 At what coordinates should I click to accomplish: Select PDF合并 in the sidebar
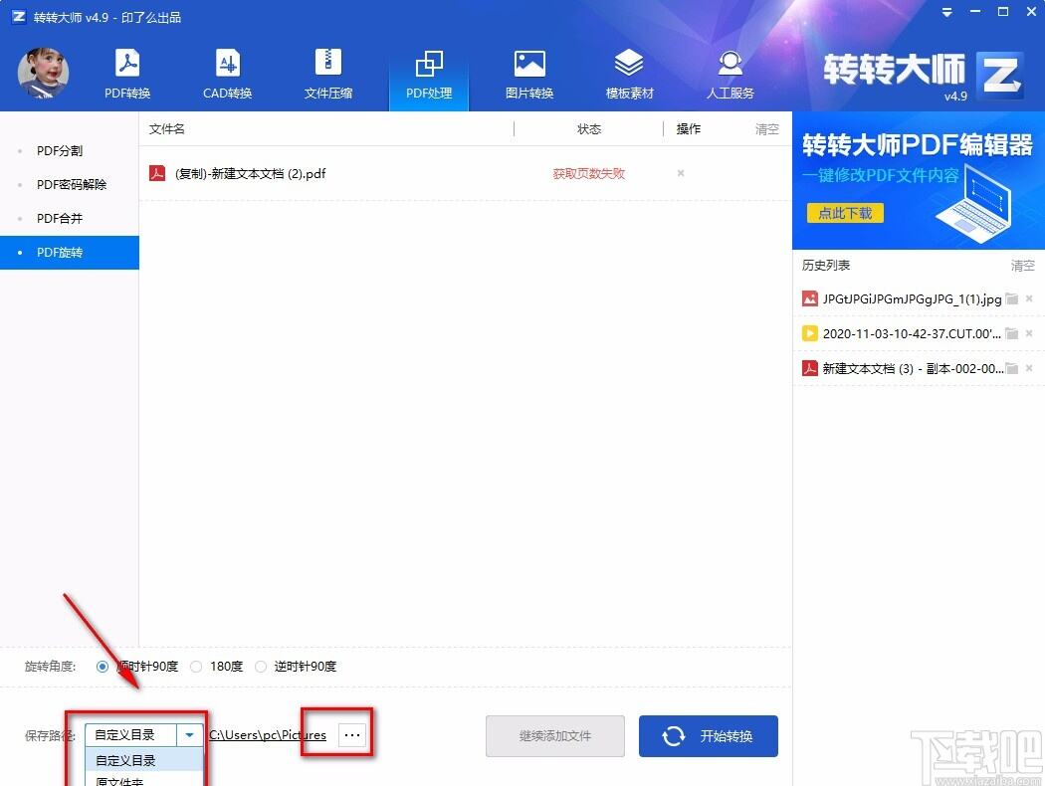tap(60, 219)
